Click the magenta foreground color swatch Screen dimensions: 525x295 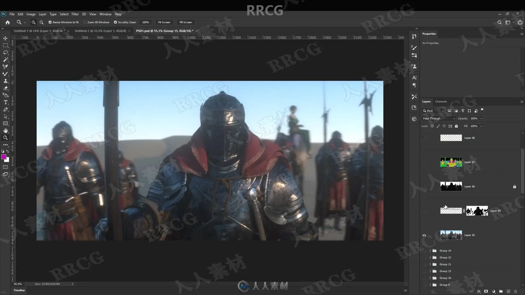(x=4, y=157)
